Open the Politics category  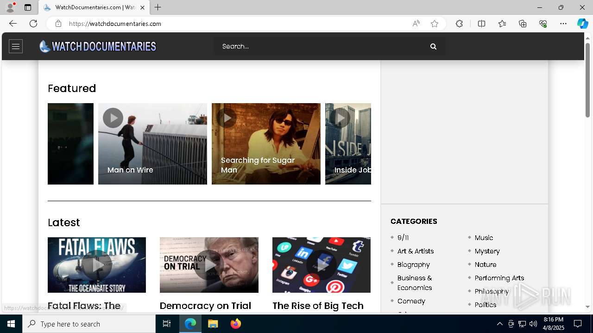click(x=486, y=305)
